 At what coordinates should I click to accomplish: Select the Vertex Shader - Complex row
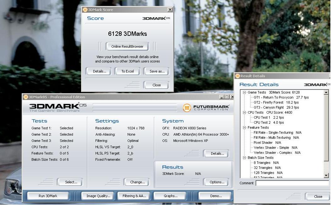(277, 153)
